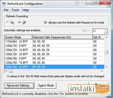Viewport: 113px width, 98px height.
Task: Maximize the RefreshLock Configuration window
Action: pos(96,2)
